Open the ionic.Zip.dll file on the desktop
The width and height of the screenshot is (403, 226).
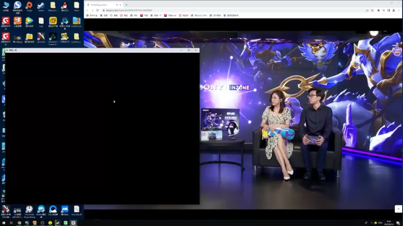77,210
